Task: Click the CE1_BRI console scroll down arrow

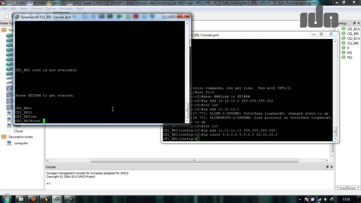Action: pyautogui.click(x=335, y=138)
